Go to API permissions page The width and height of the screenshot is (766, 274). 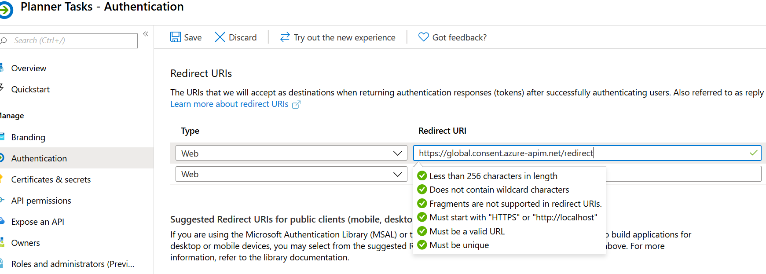point(41,201)
